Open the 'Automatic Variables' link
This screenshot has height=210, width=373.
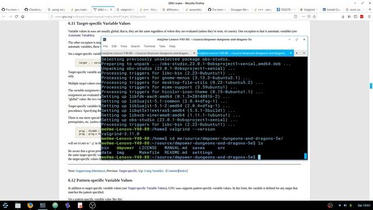click(x=81, y=35)
